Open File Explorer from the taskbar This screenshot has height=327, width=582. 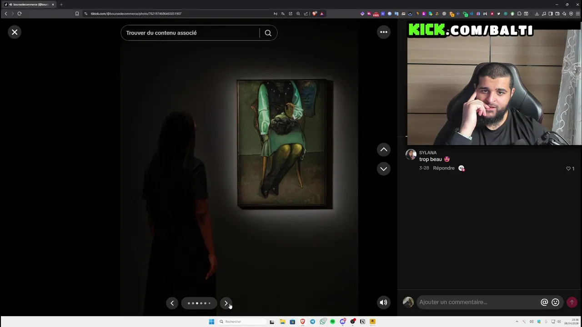pos(282,322)
